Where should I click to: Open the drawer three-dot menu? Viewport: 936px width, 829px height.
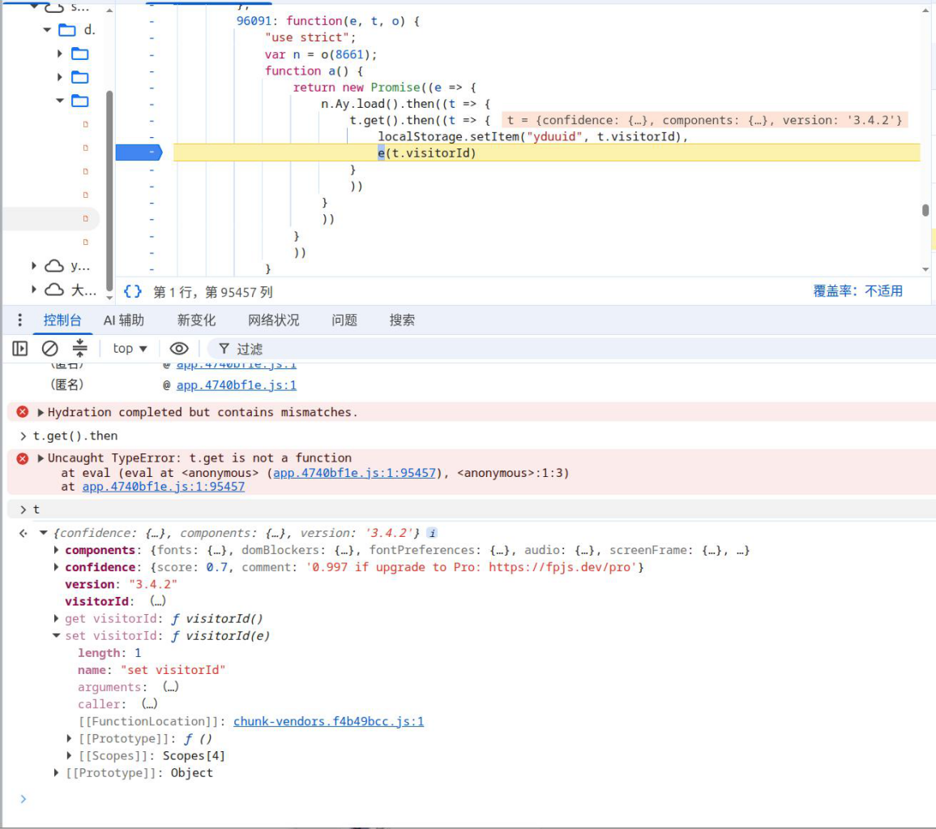click(x=19, y=320)
